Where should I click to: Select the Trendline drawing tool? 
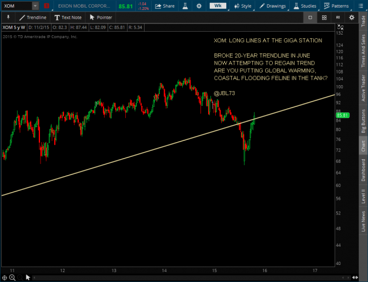[x=32, y=18]
